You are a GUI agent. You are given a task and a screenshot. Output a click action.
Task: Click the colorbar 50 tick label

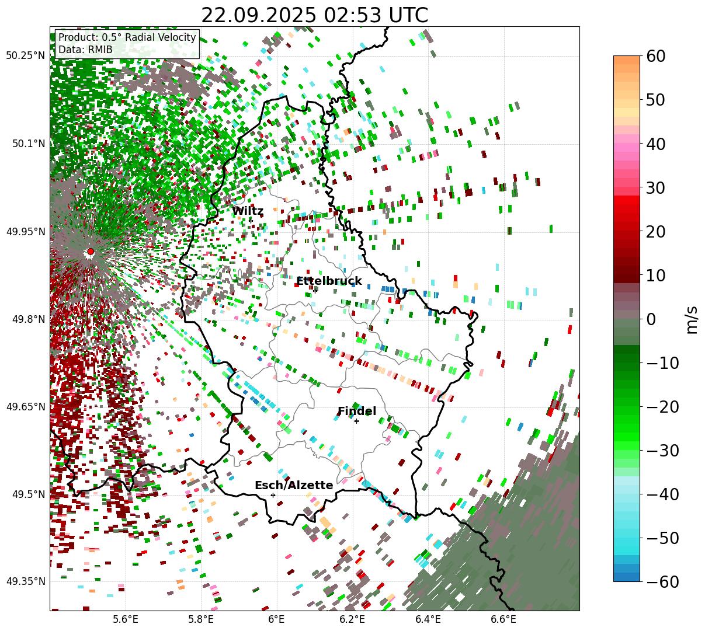pos(655,100)
